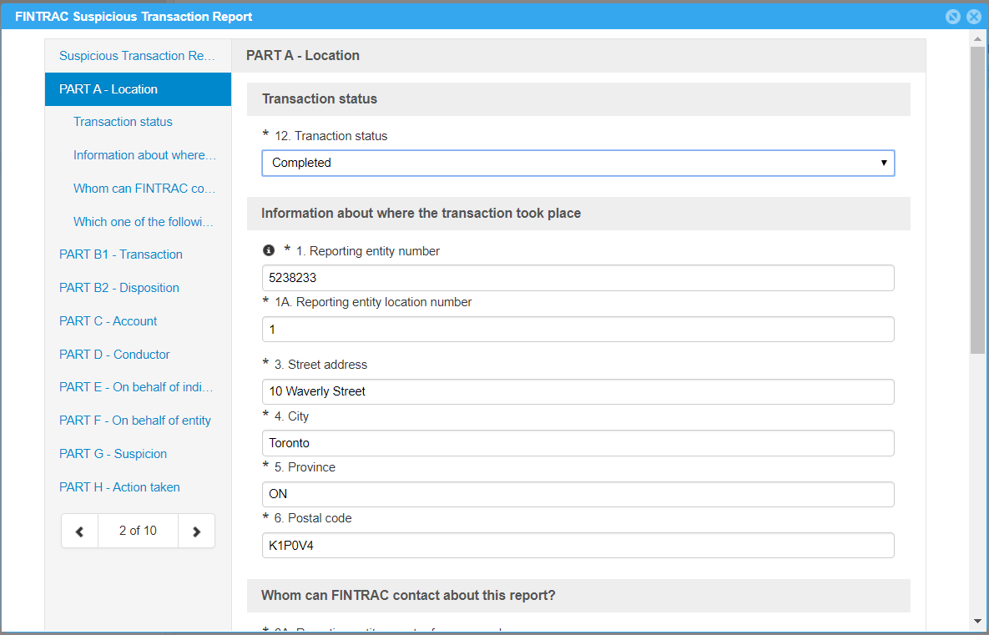
Task: Click the '5. Province' label
Action: pos(305,467)
